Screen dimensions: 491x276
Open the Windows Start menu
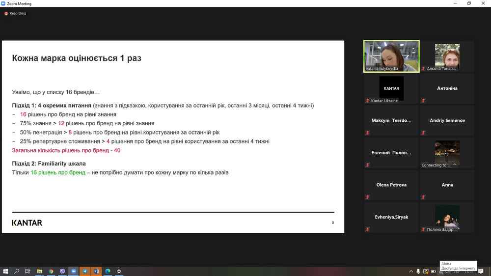pyautogui.click(x=5, y=271)
